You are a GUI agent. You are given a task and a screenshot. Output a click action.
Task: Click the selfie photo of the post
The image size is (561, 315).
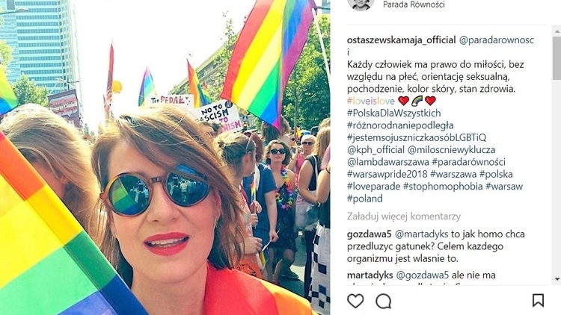tap(165, 157)
